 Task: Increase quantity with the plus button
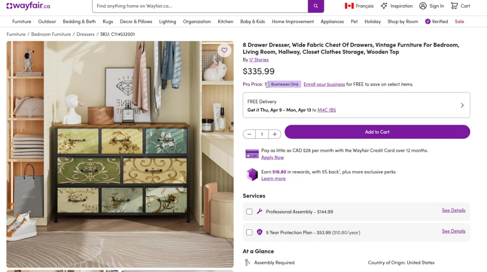click(275, 134)
